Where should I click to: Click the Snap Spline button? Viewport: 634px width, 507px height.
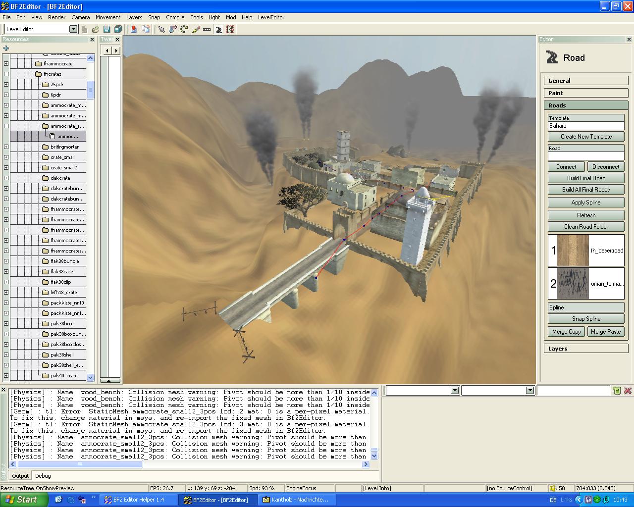586,319
